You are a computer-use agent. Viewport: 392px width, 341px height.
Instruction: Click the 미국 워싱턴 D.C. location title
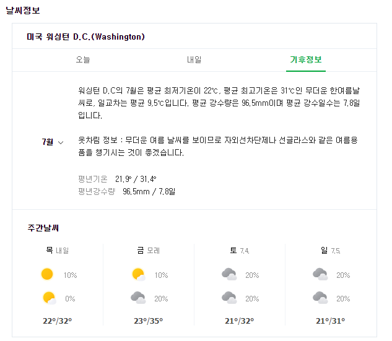coord(85,37)
